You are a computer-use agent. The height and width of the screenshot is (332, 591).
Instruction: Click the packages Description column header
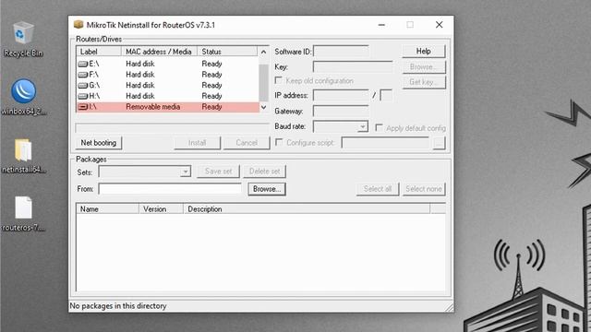tap(307, 209)
